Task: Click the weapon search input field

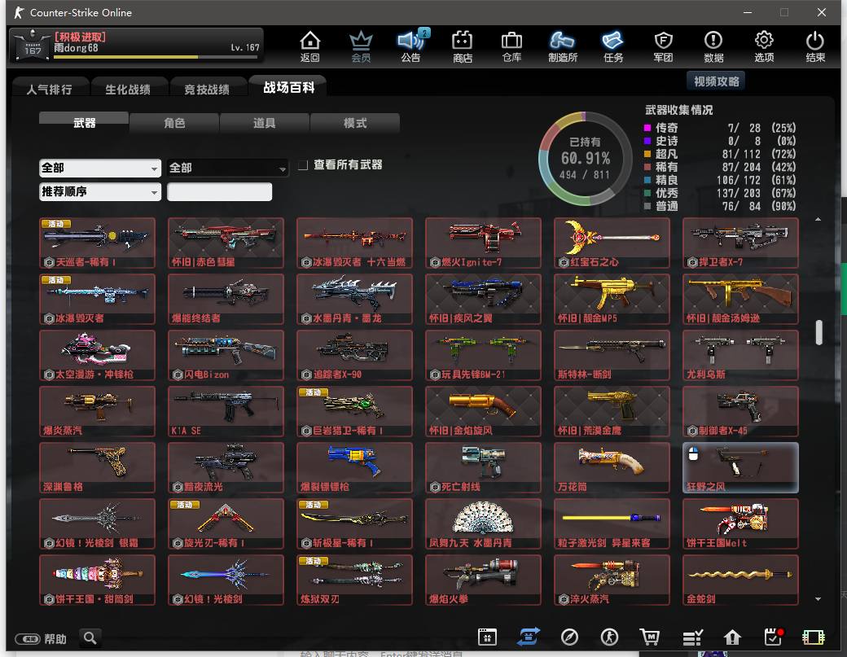Action: pyautogui.click(x=219, y=191)
